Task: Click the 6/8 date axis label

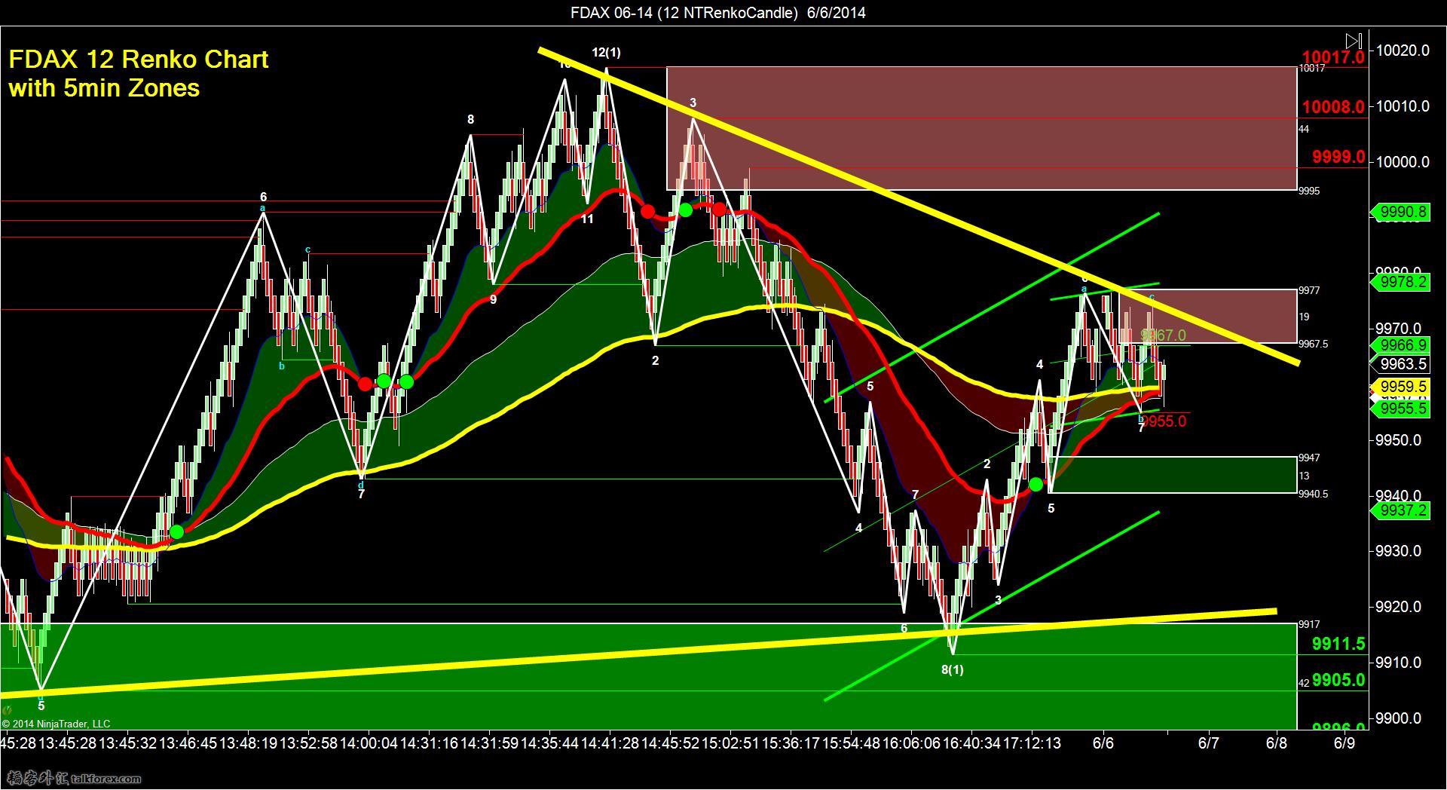Action: (1277, 743)
